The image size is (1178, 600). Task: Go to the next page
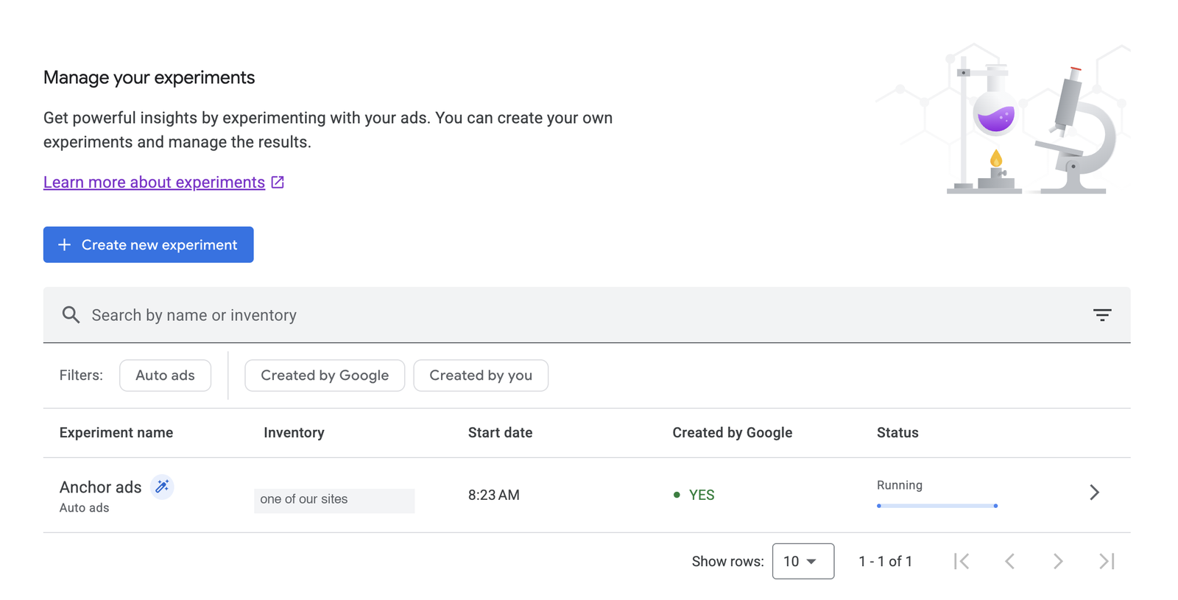pos(1058,561)
